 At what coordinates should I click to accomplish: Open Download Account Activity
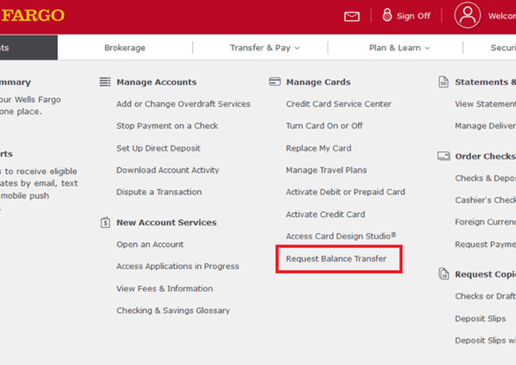[168, 170]
